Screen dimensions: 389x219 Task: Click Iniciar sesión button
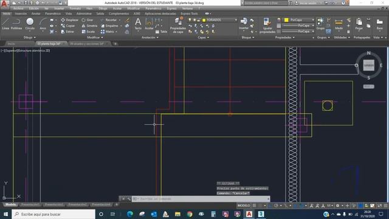[x=307, y=3]
